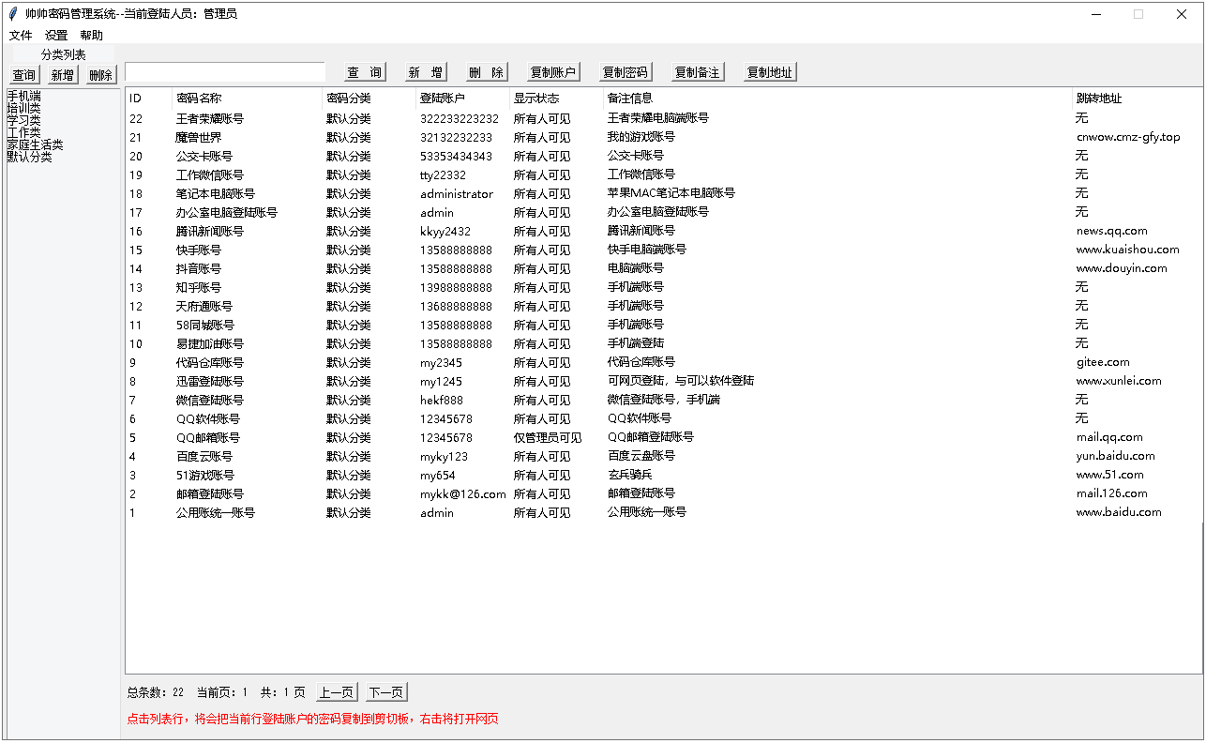
Task: Click the 登陆账户 column header
Action: [x=463, y=98]
